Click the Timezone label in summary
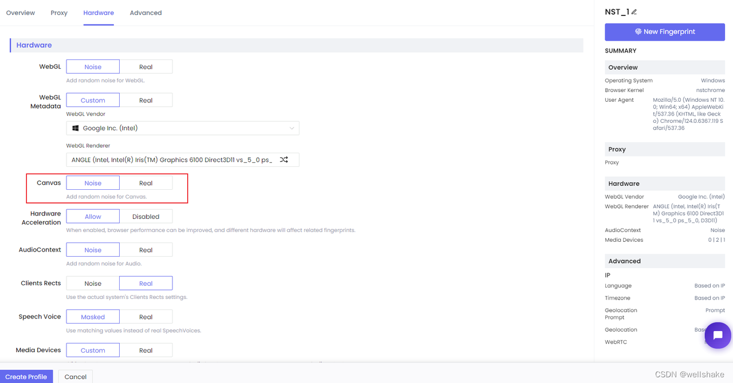Screen dimensions: 733x383 pyautogui.click(x=617, y=298)
